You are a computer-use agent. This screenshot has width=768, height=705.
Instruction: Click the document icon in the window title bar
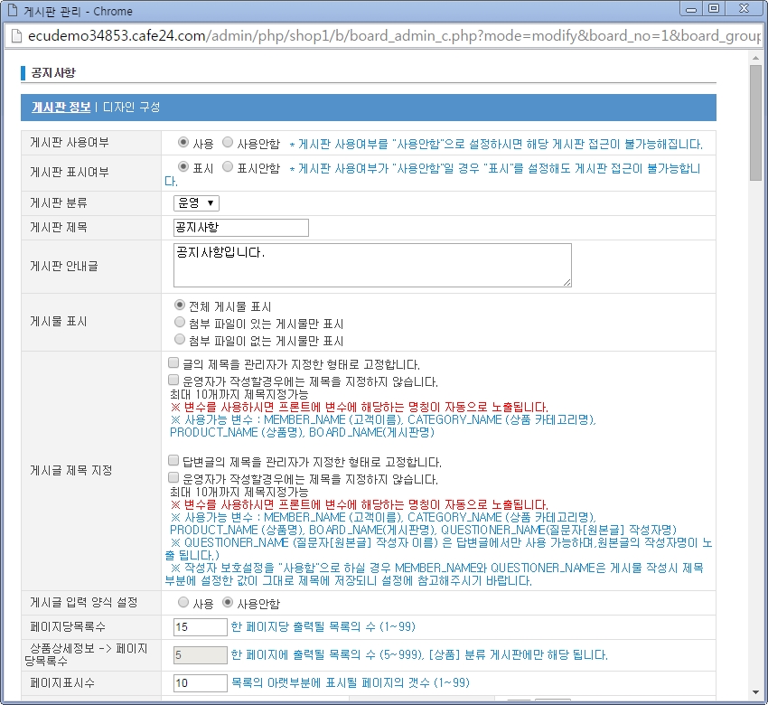click(x=13, y=11)
